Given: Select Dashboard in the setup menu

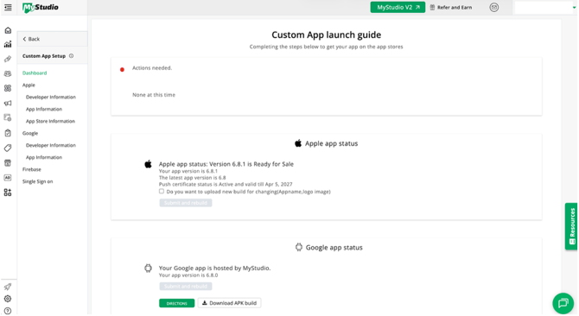Looking at the screenshot, I should point(35,73).
